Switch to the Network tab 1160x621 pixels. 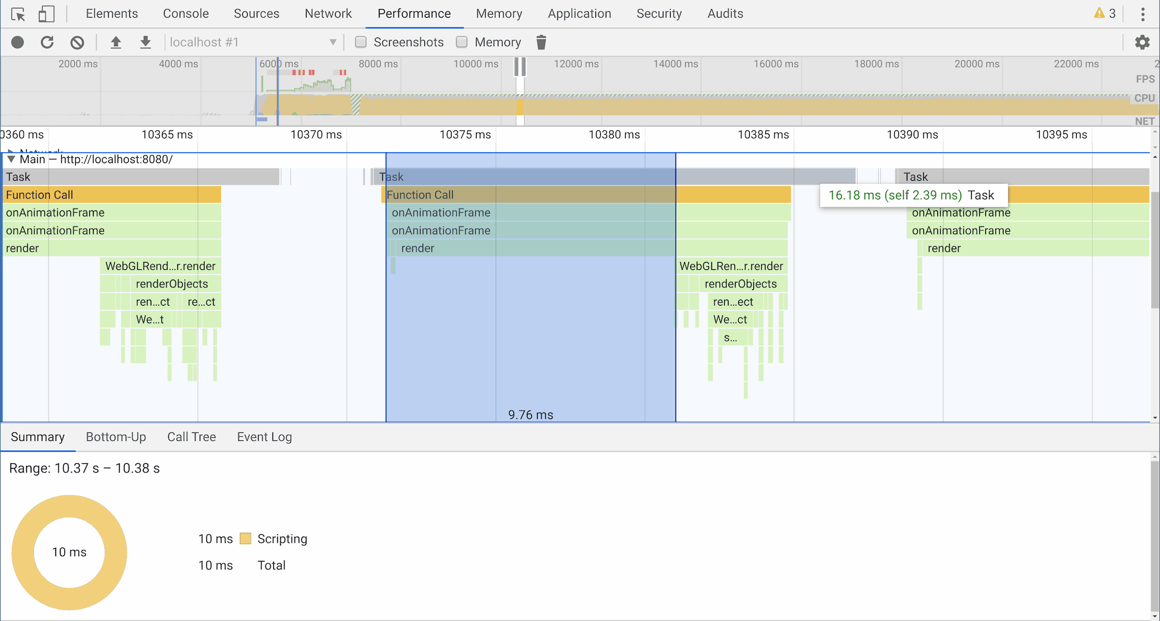[328, 14]
